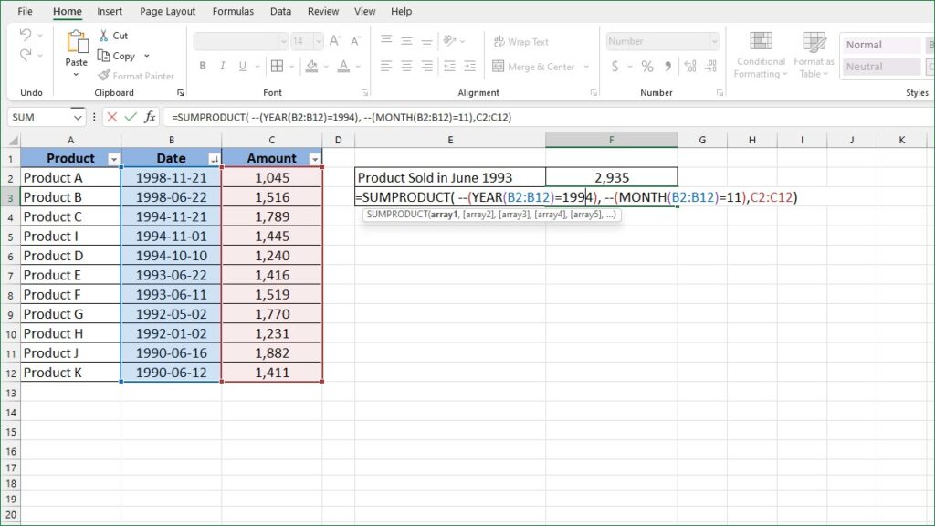Click the Conditional Formatting button
The image size is (935, 526).
(x=761, y=55)
